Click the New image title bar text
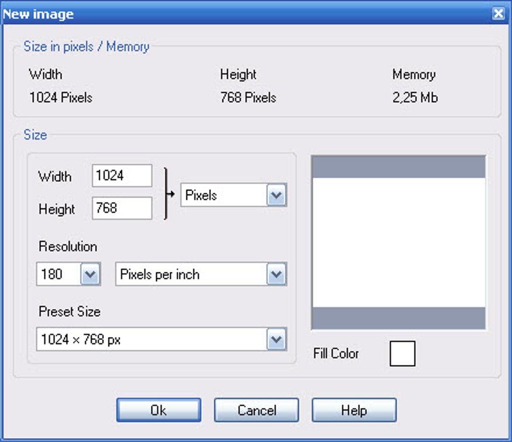The image size is (512, 442). point(38,14)
